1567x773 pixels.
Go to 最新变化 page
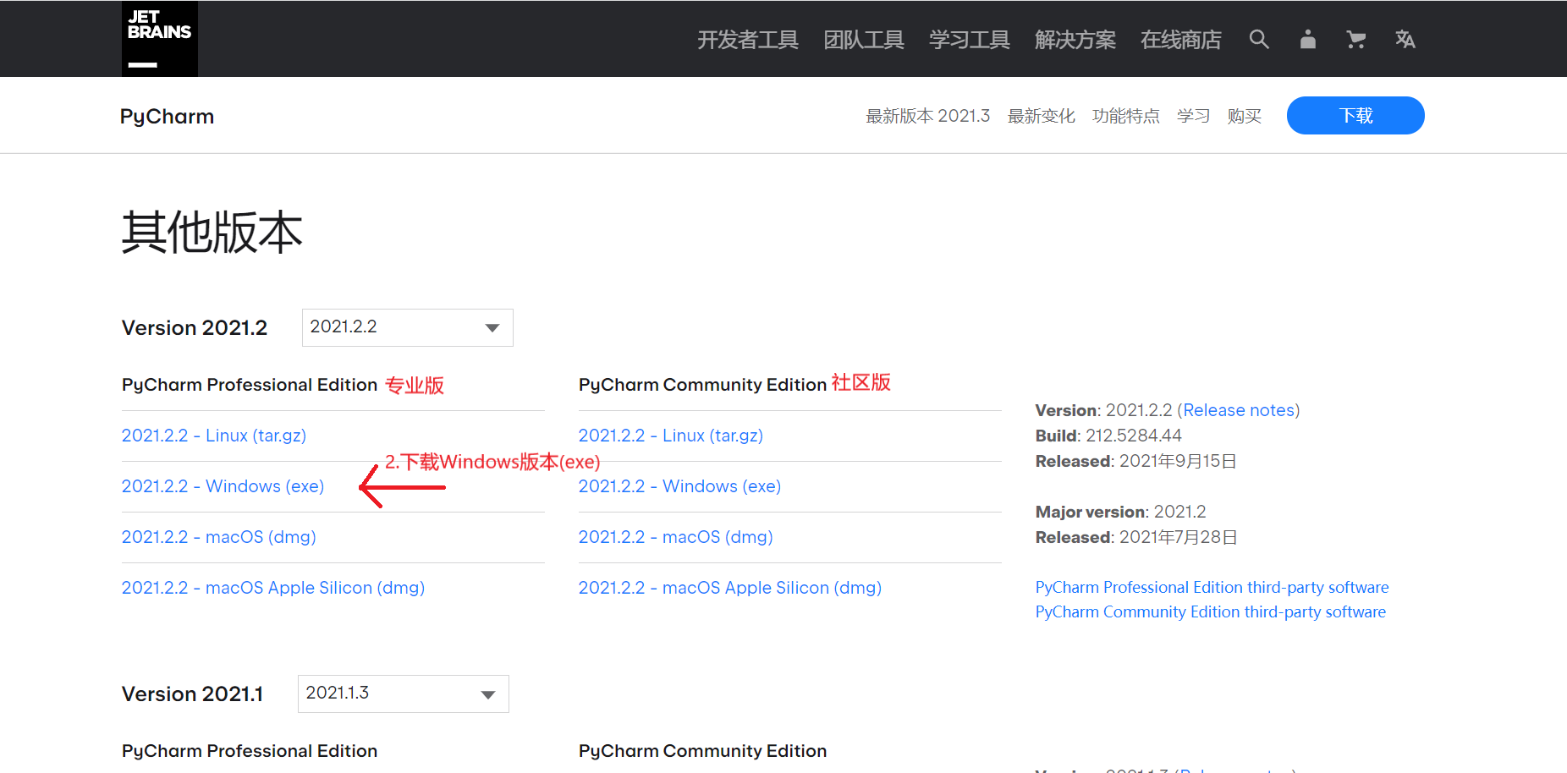coord(1042,116)
